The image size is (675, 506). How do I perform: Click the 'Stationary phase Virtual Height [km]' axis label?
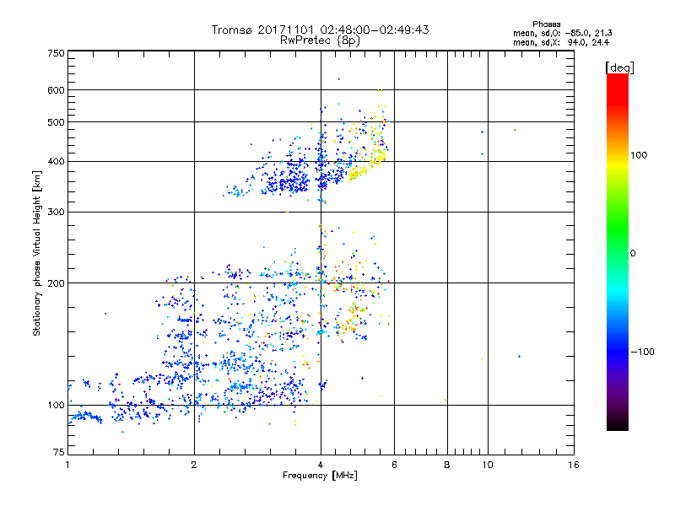tap(37, 254)
